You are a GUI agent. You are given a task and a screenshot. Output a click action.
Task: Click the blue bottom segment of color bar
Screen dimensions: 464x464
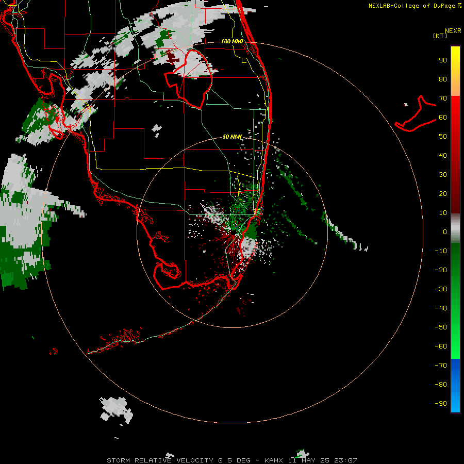[455, 386]
